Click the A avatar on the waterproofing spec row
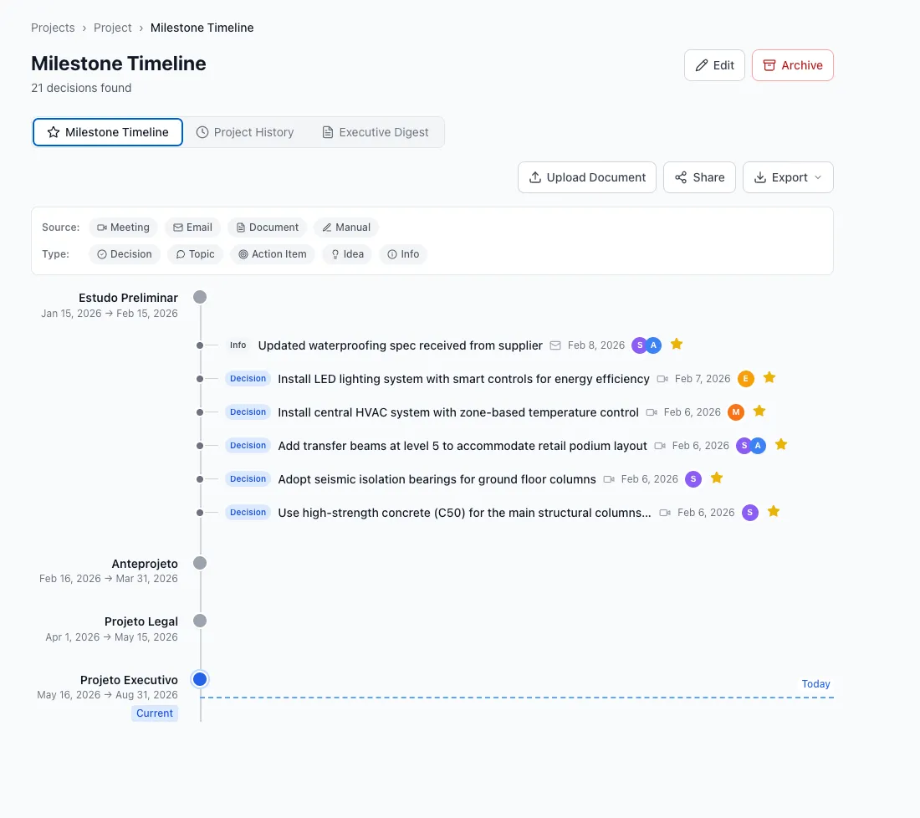 (654, 345)
